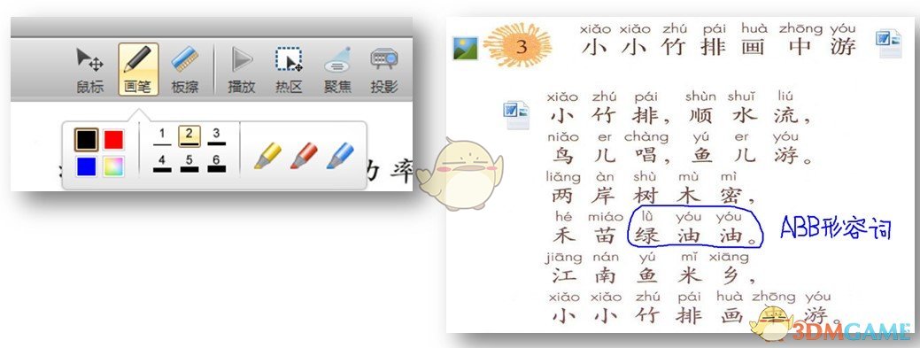
Task: Select the blue highlighter pen
Action: (x=340, y=156)
